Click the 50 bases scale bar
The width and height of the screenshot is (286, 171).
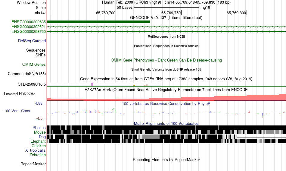pyautogui.click(x=166, y=8)
